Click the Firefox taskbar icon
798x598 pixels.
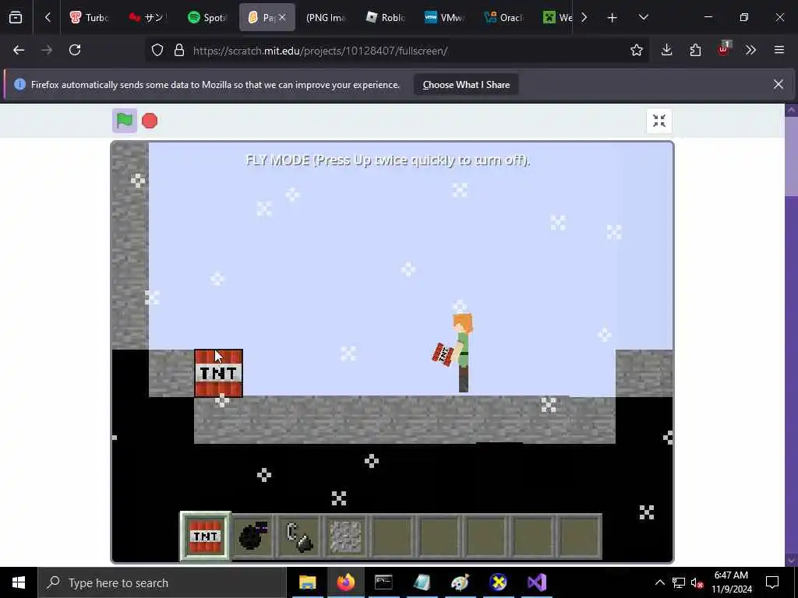pos(345,582)
